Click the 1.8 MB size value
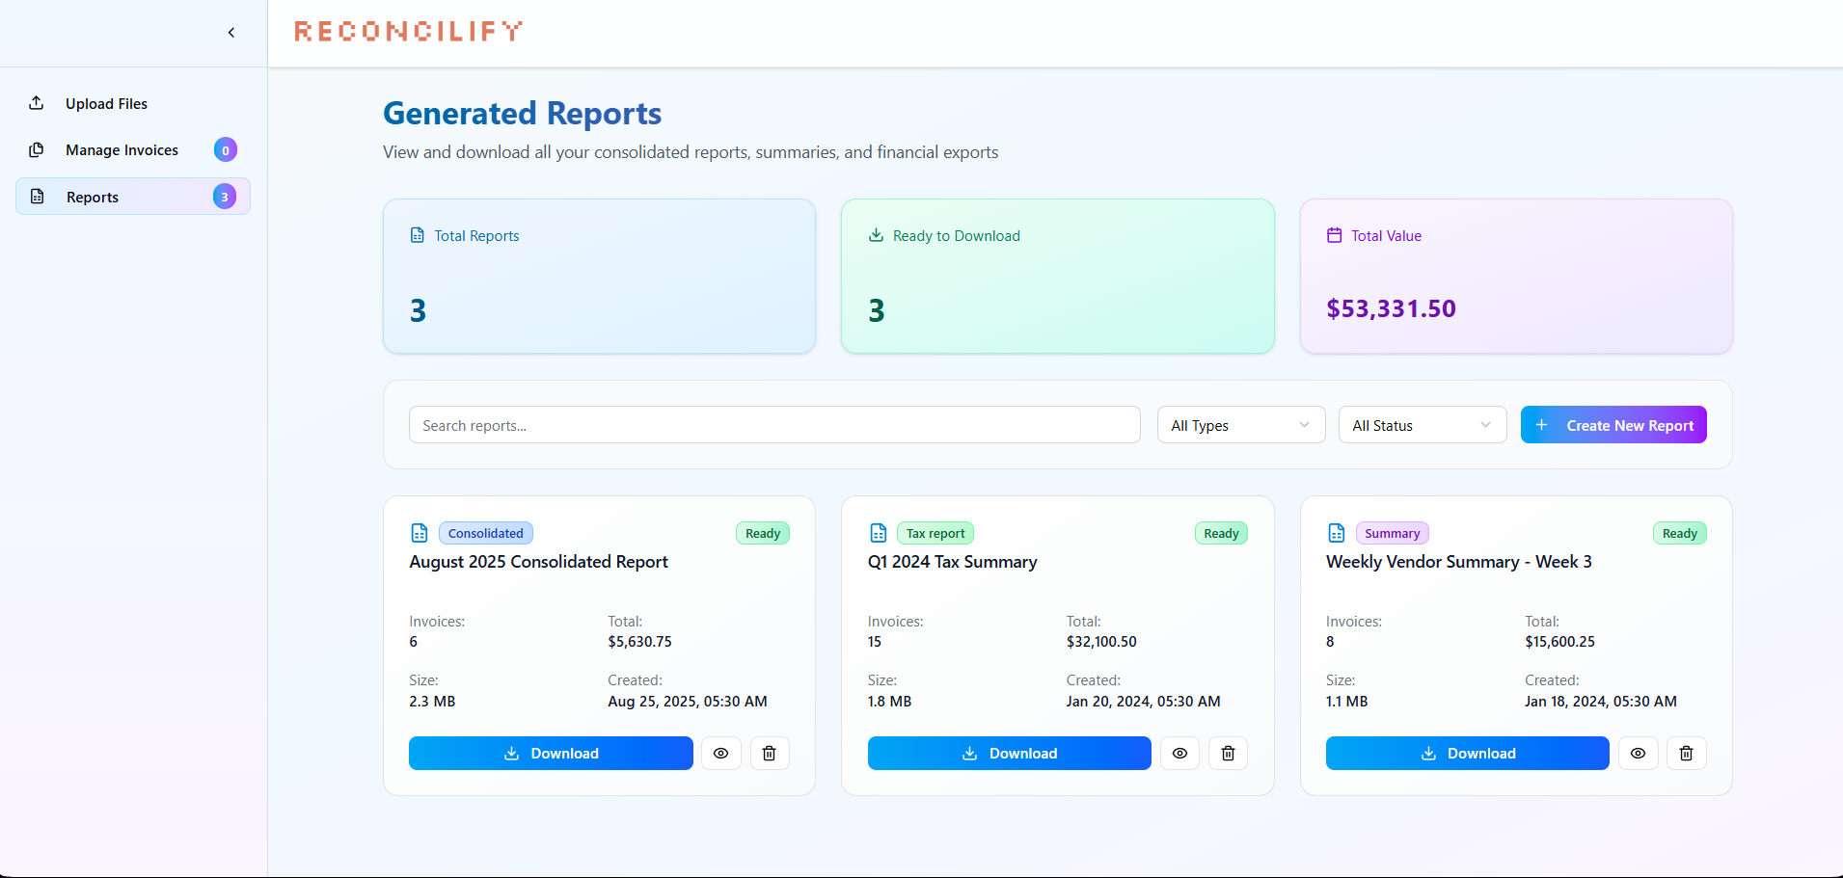Screen dimensions: 1843x878 coord(889,702)
